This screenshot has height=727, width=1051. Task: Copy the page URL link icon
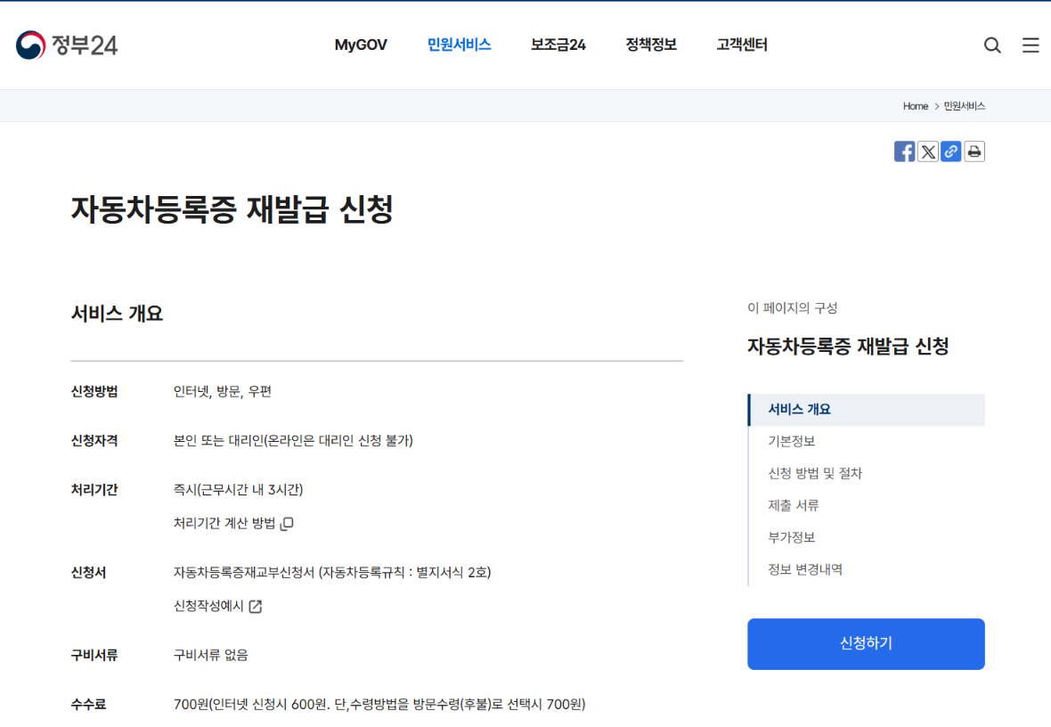pos(950,151)
